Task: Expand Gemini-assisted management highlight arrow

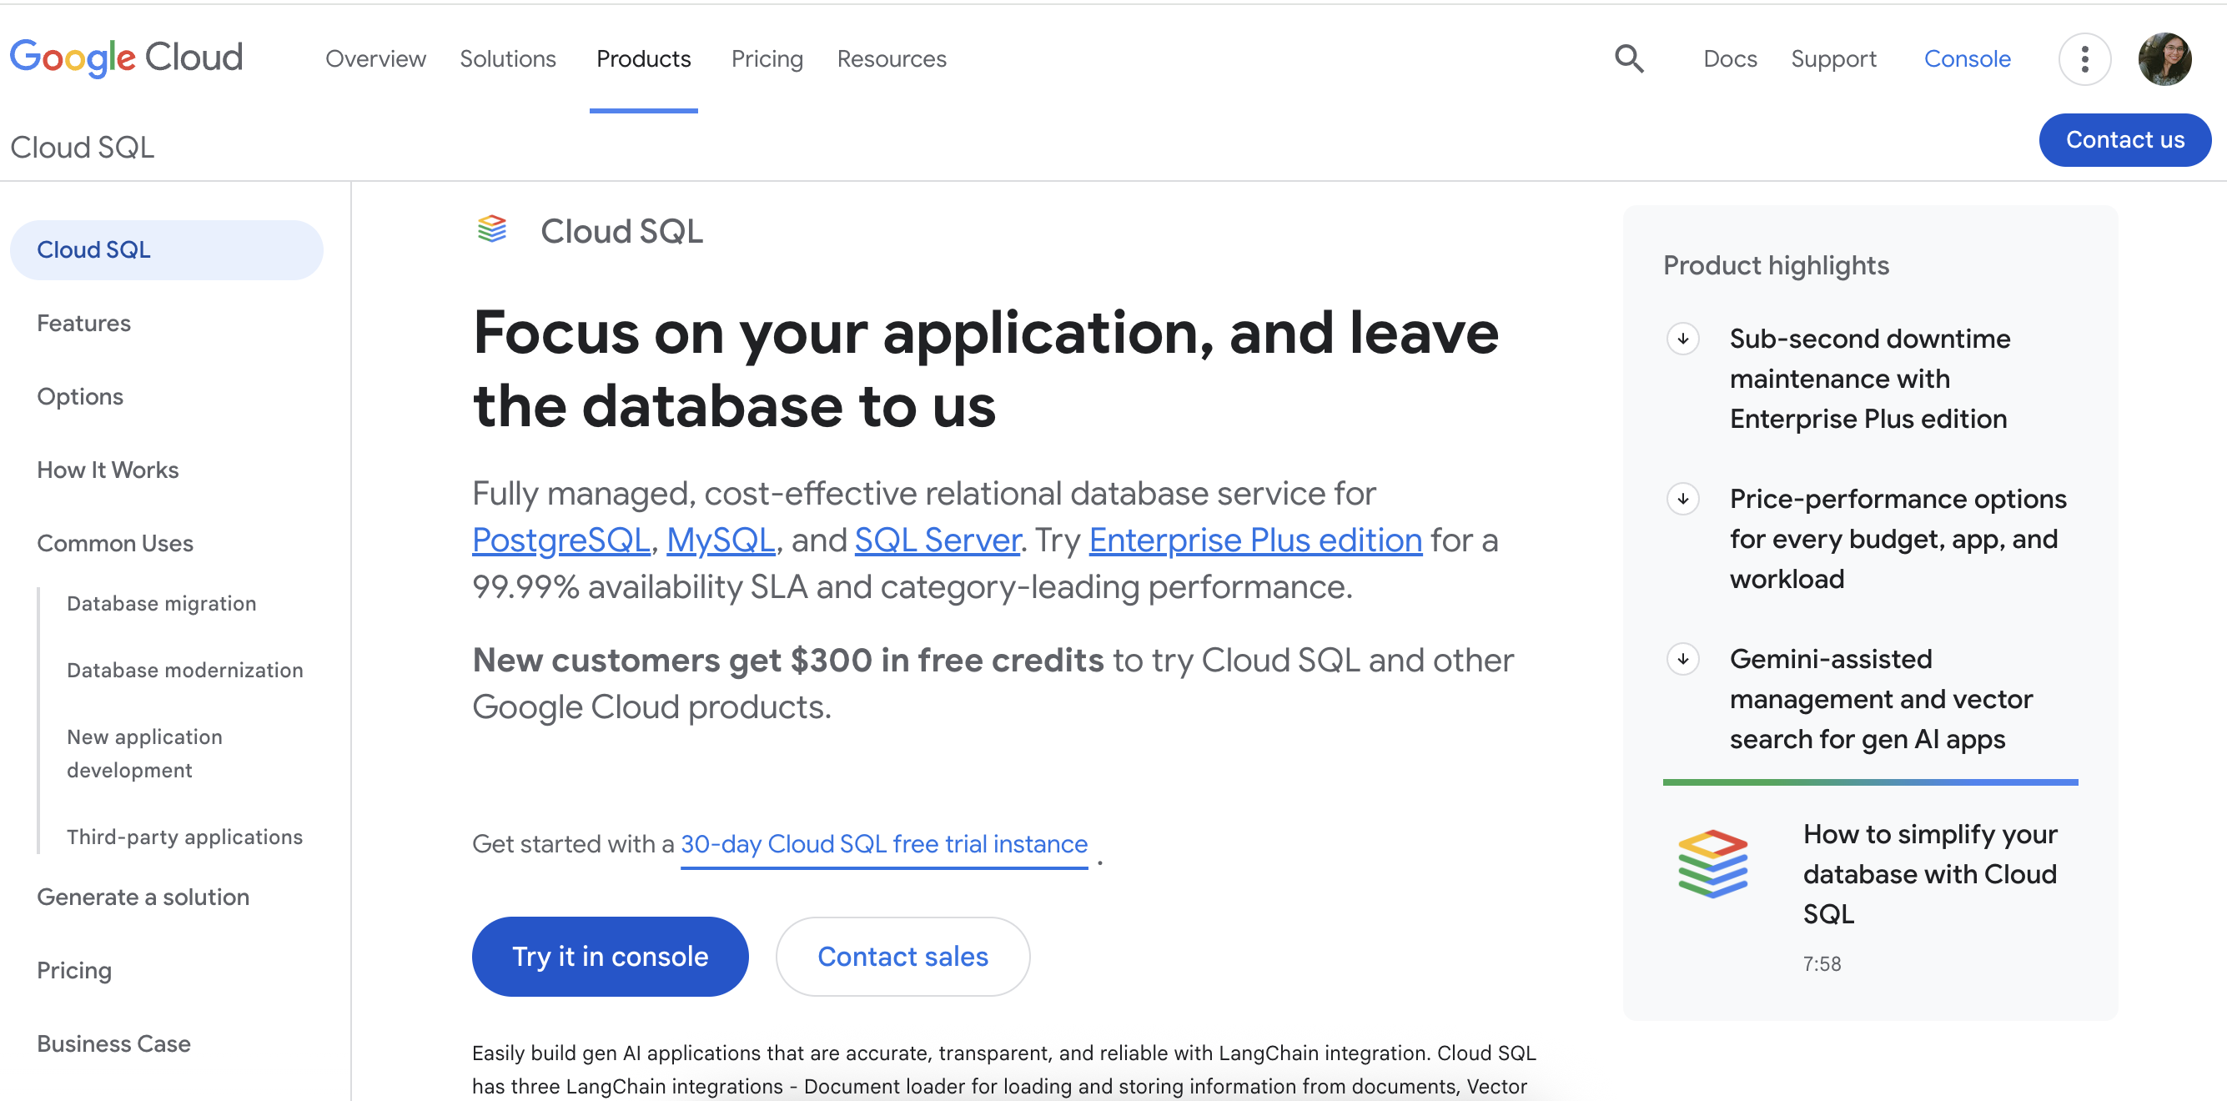Action: [1682, 660]
